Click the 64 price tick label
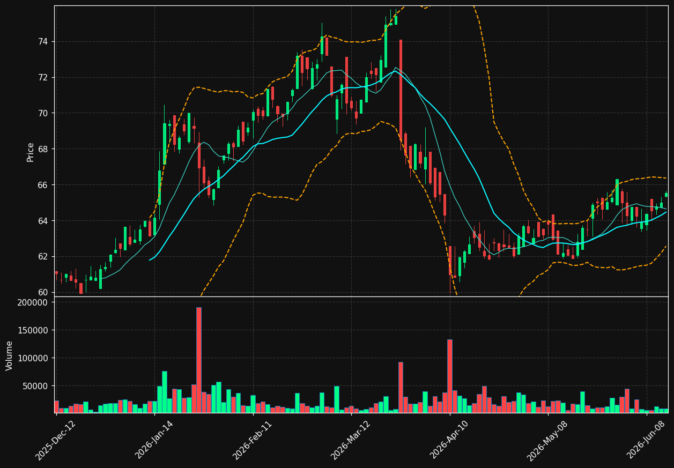 [42, 221]
